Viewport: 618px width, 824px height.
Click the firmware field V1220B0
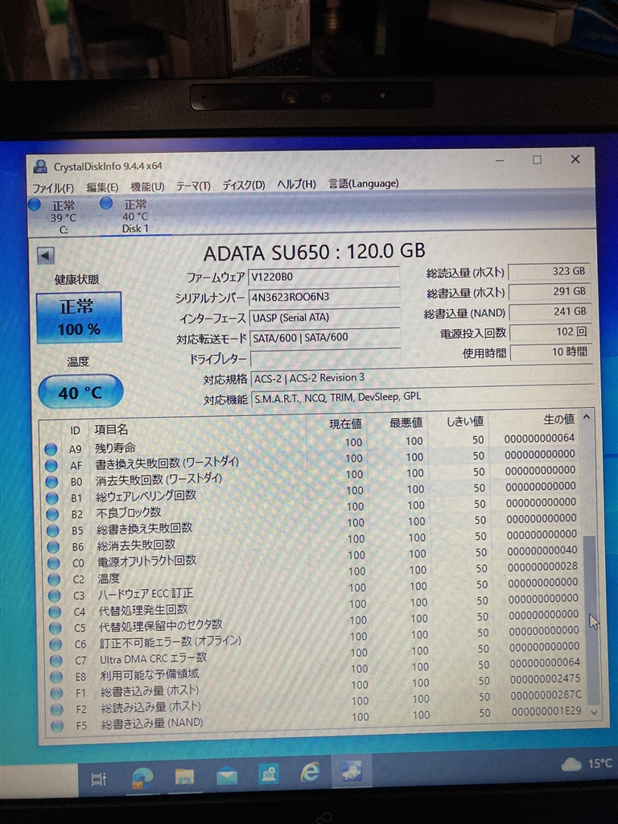click(323, 277)
